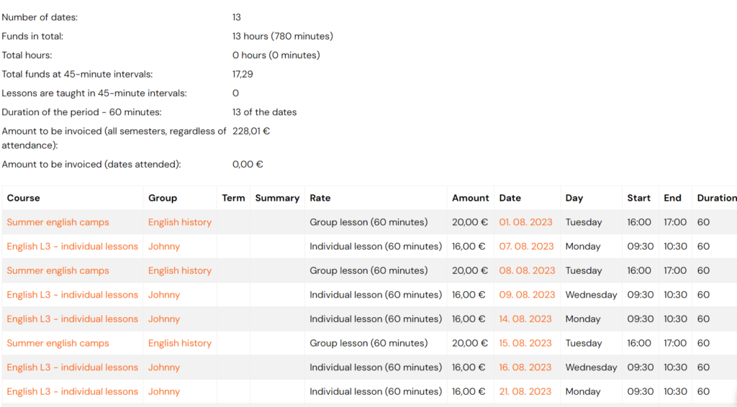The image size is (737, 407).
Task: Open Summer english camps on 08. 08. 2023 row
Action: (x=58, y=270)
